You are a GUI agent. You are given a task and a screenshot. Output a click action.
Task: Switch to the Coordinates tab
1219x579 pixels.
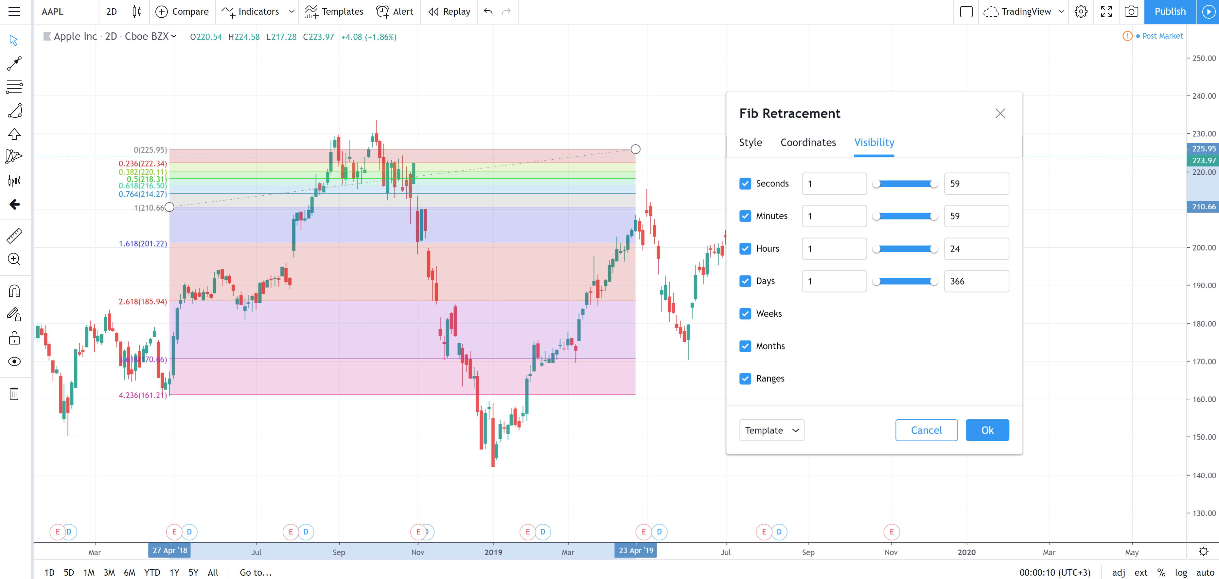point(808,142)
